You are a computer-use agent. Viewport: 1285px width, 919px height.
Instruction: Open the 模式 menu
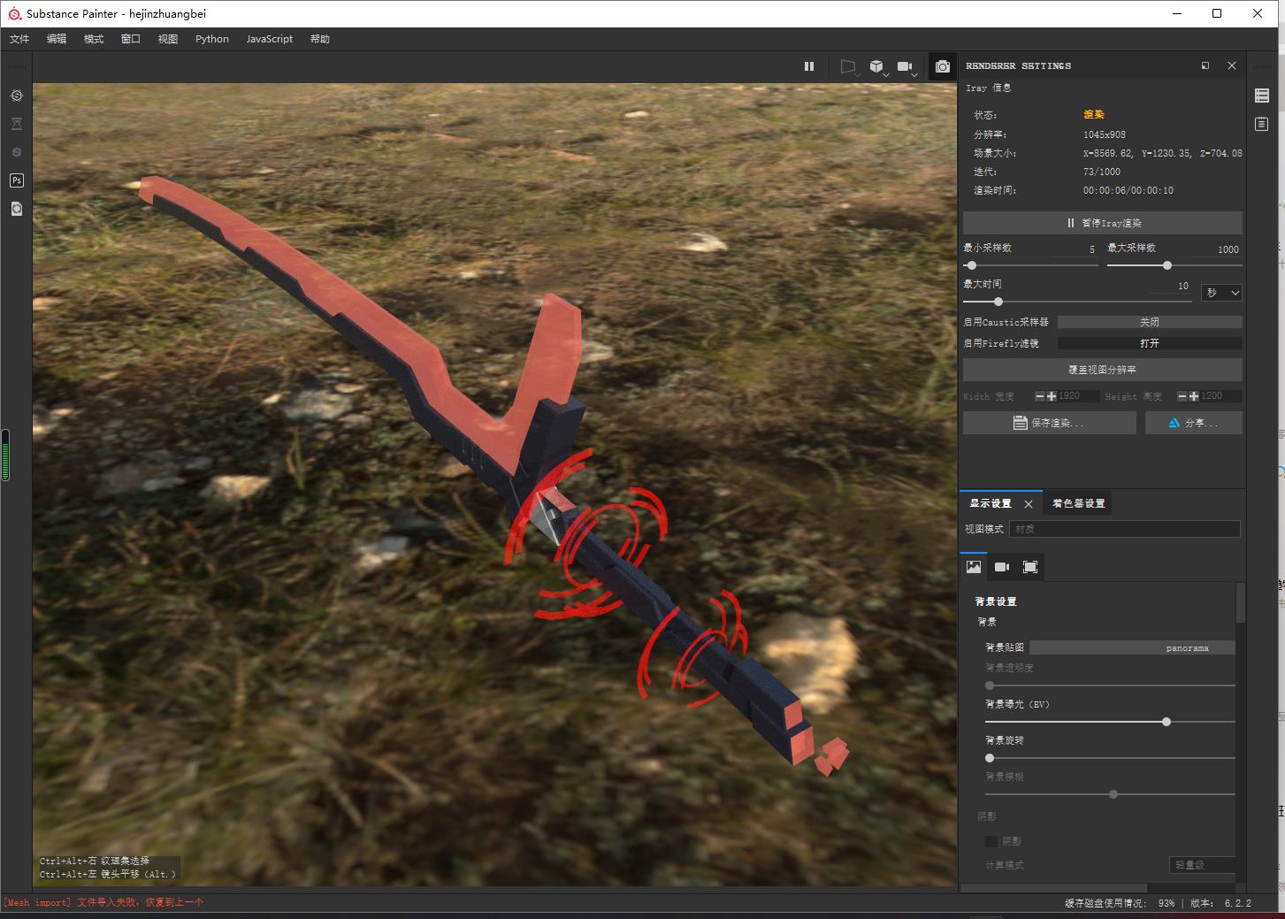[x=94, y=39]
